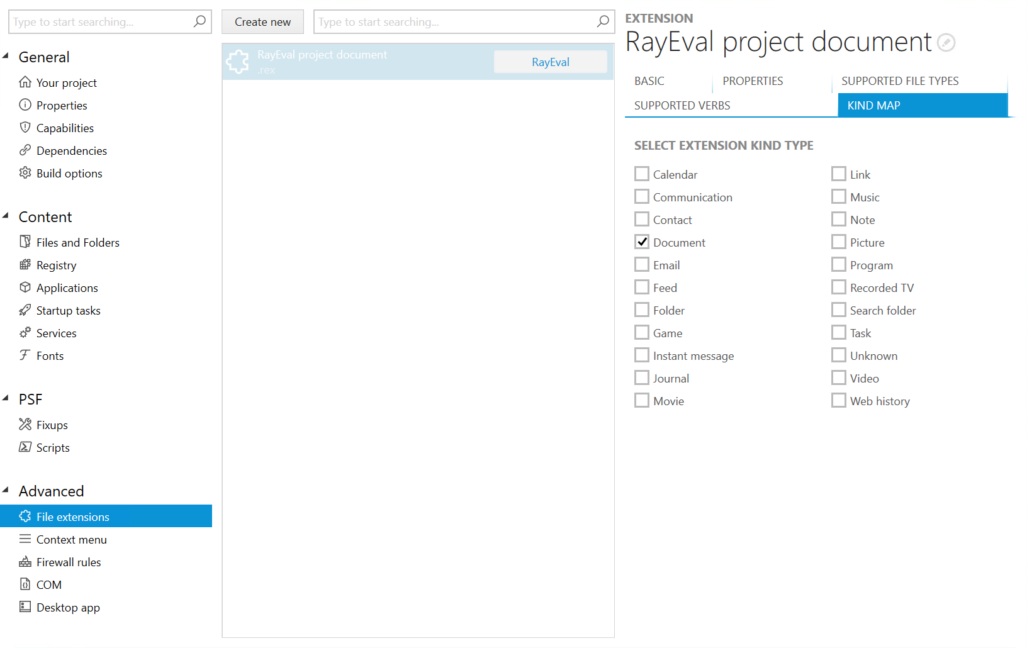Switch to the SUPPORTED VERBS tab
The image size is (1027, 648).
coord(682,105)
